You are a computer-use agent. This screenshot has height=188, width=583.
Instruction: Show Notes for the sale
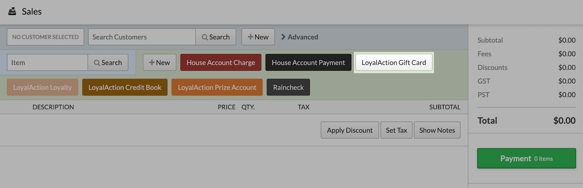437,130
